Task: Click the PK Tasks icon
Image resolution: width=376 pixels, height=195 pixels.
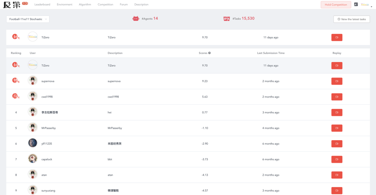Action: tap(227, 19)
